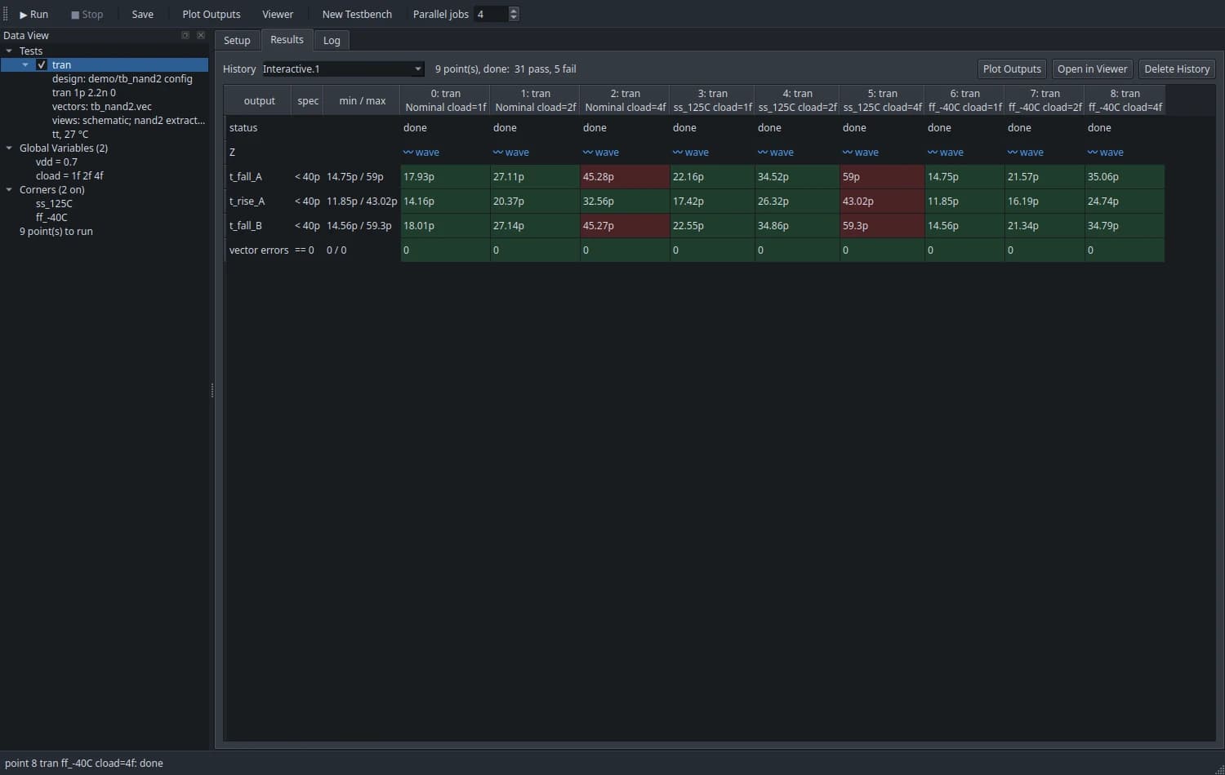This screenshot has width=1225, height=775.
Task: Click the vectors: tb_nand2.vec row
Action: coord(102,107)
